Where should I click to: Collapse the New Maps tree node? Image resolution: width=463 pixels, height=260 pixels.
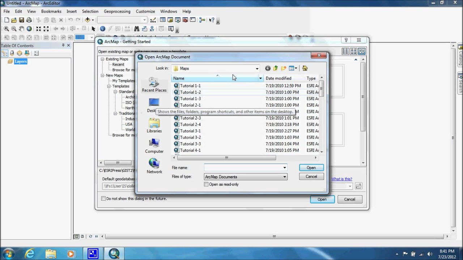[x=103, y=75]
